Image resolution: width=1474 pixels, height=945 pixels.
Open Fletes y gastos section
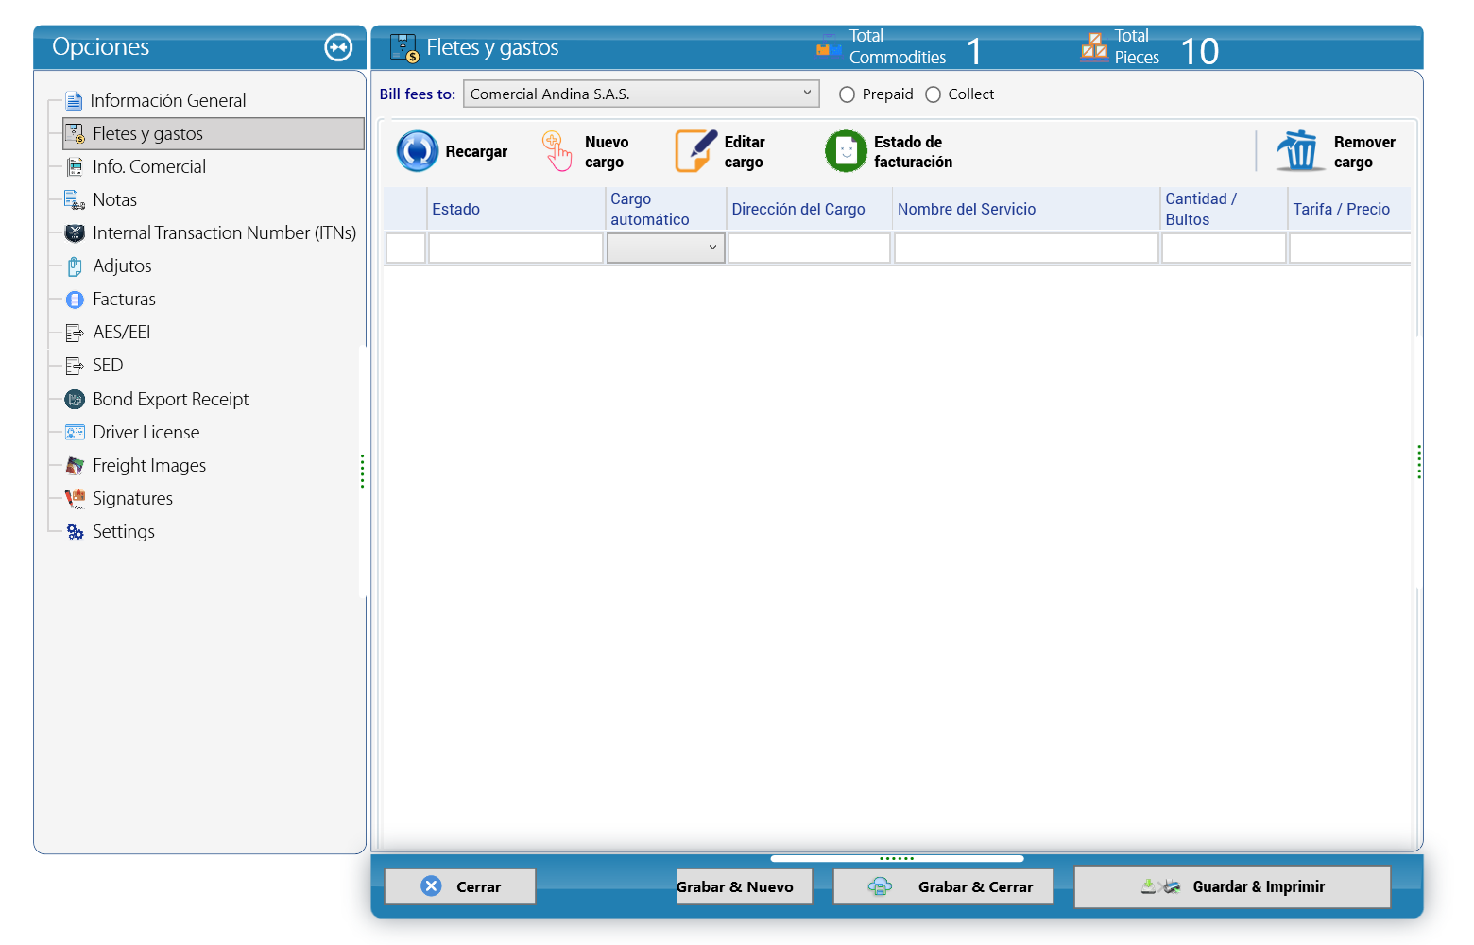point(214,134)
